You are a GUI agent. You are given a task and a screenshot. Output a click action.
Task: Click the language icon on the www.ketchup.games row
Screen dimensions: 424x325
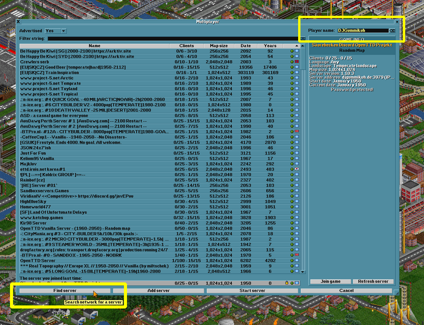[297, 218]
